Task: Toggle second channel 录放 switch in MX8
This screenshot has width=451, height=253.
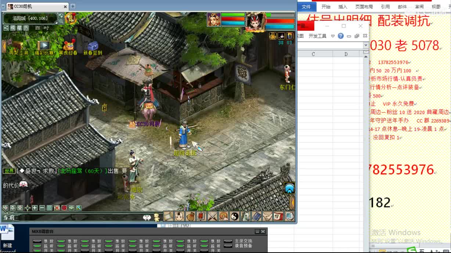Action: point(61,241)
